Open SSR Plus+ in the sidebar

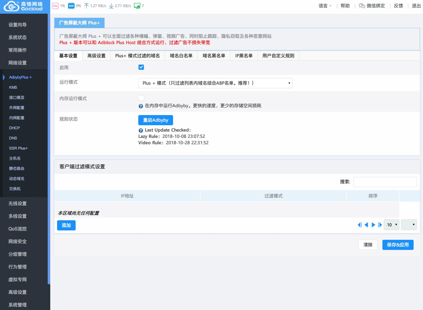pos(18,148)
